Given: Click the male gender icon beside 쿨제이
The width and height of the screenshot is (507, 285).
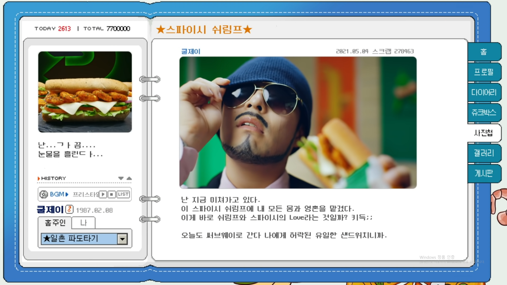Looking at the screenshot, I should pos(69,209).
